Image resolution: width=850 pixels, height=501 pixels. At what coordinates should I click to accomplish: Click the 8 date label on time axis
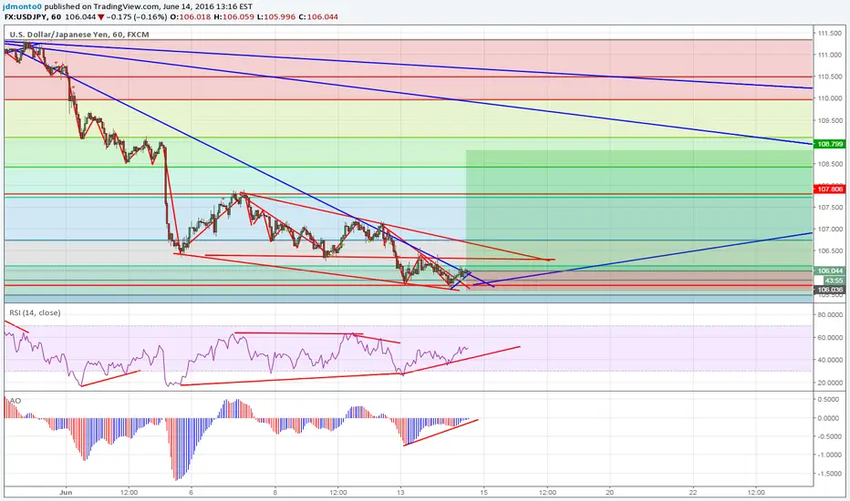[275, 492]
